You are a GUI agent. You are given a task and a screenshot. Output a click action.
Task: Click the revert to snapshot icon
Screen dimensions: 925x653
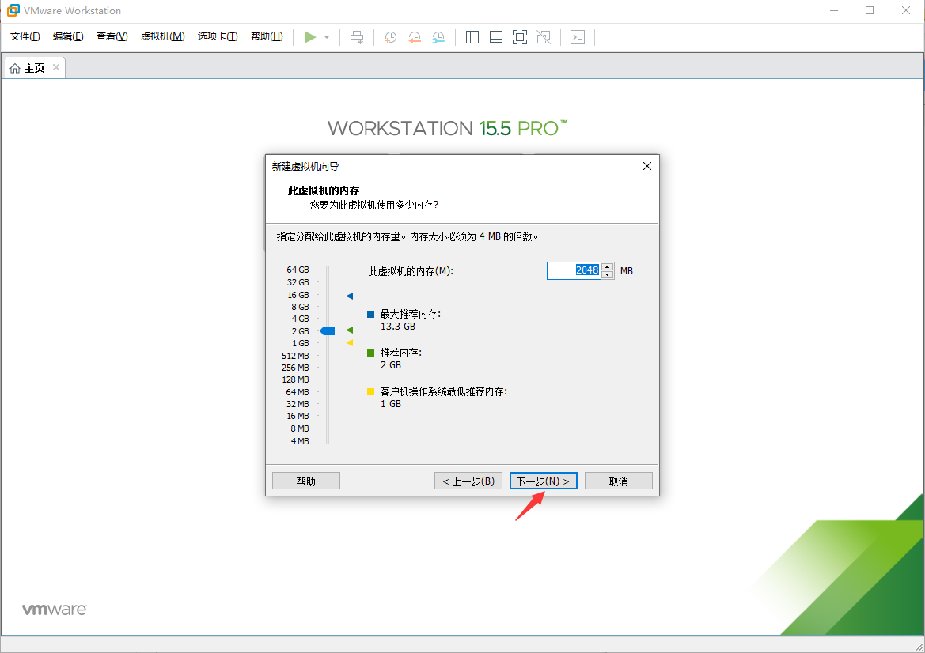tap(415, 37)
